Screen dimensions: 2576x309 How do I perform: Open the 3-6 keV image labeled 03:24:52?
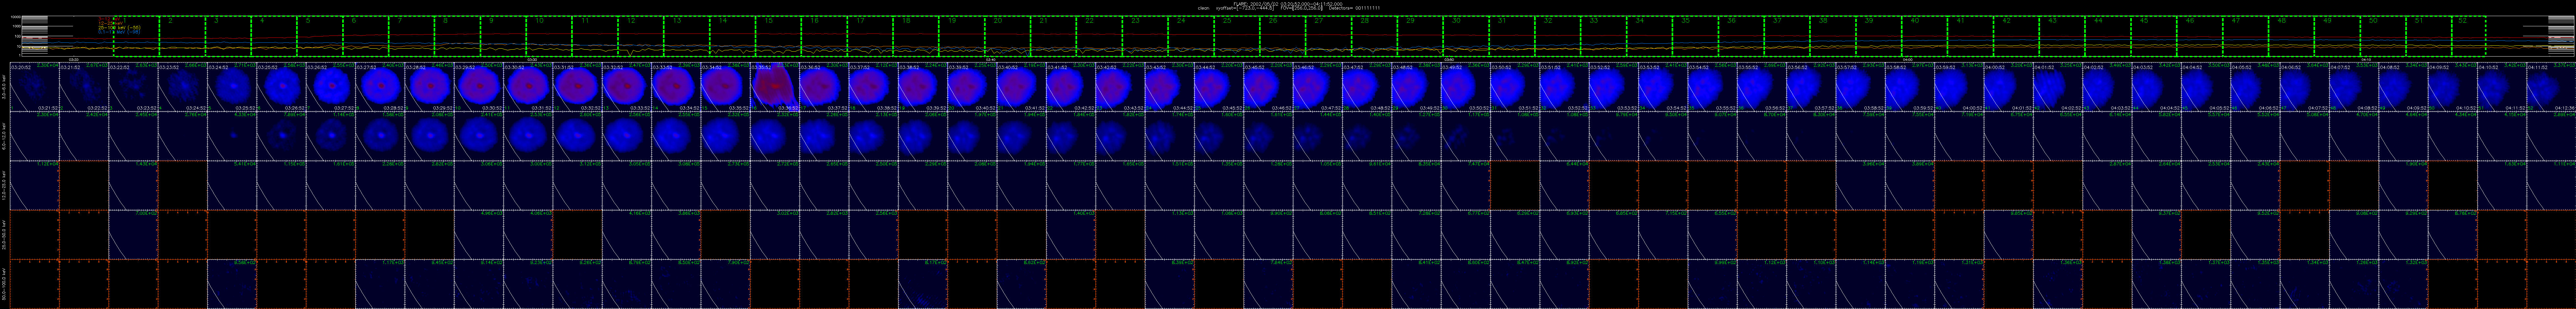pos(232,87)
